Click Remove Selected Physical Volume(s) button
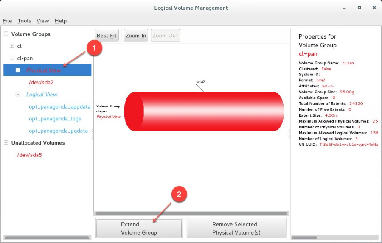This screenshot has height=243, width=382. [x=236, y=228]
